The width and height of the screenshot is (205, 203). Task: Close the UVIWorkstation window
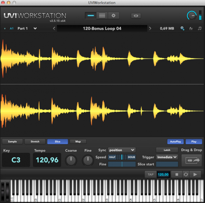pyautogui.click(x=3, y=3)
